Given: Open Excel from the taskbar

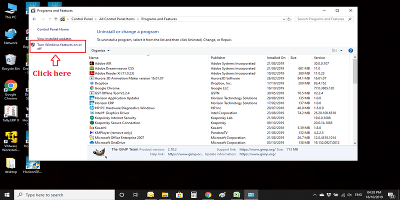Looking at the screenshot, I should pyautogui.click(x=236, y=195).
